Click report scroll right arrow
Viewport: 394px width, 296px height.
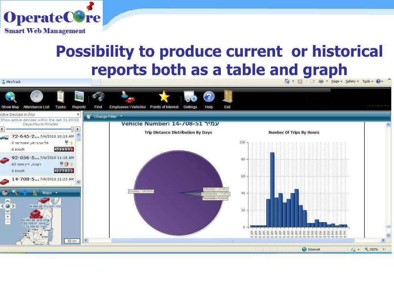coord(383,240)
